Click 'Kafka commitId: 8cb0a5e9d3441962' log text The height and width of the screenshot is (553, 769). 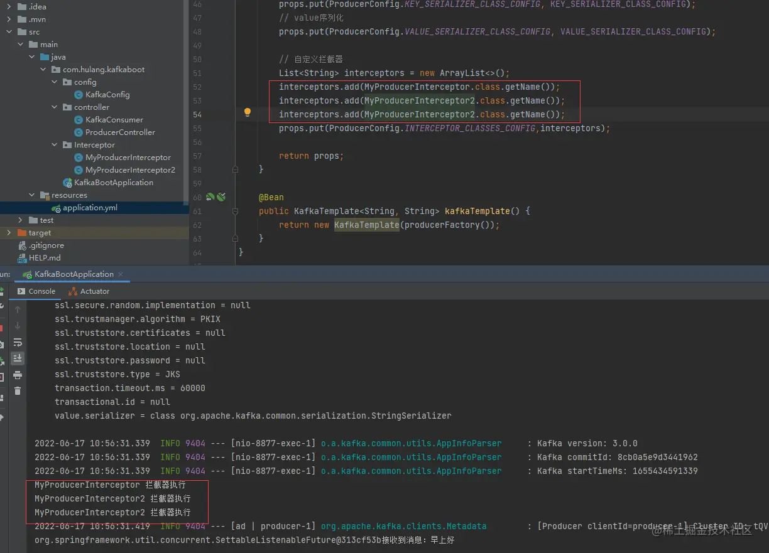click(x=618, y=457)
